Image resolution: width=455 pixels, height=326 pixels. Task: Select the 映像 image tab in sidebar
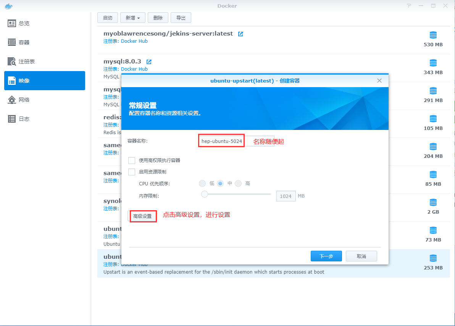(44, 81)
